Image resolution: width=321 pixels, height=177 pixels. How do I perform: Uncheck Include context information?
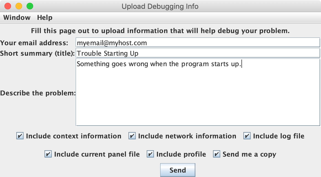(x=20, y=136)
